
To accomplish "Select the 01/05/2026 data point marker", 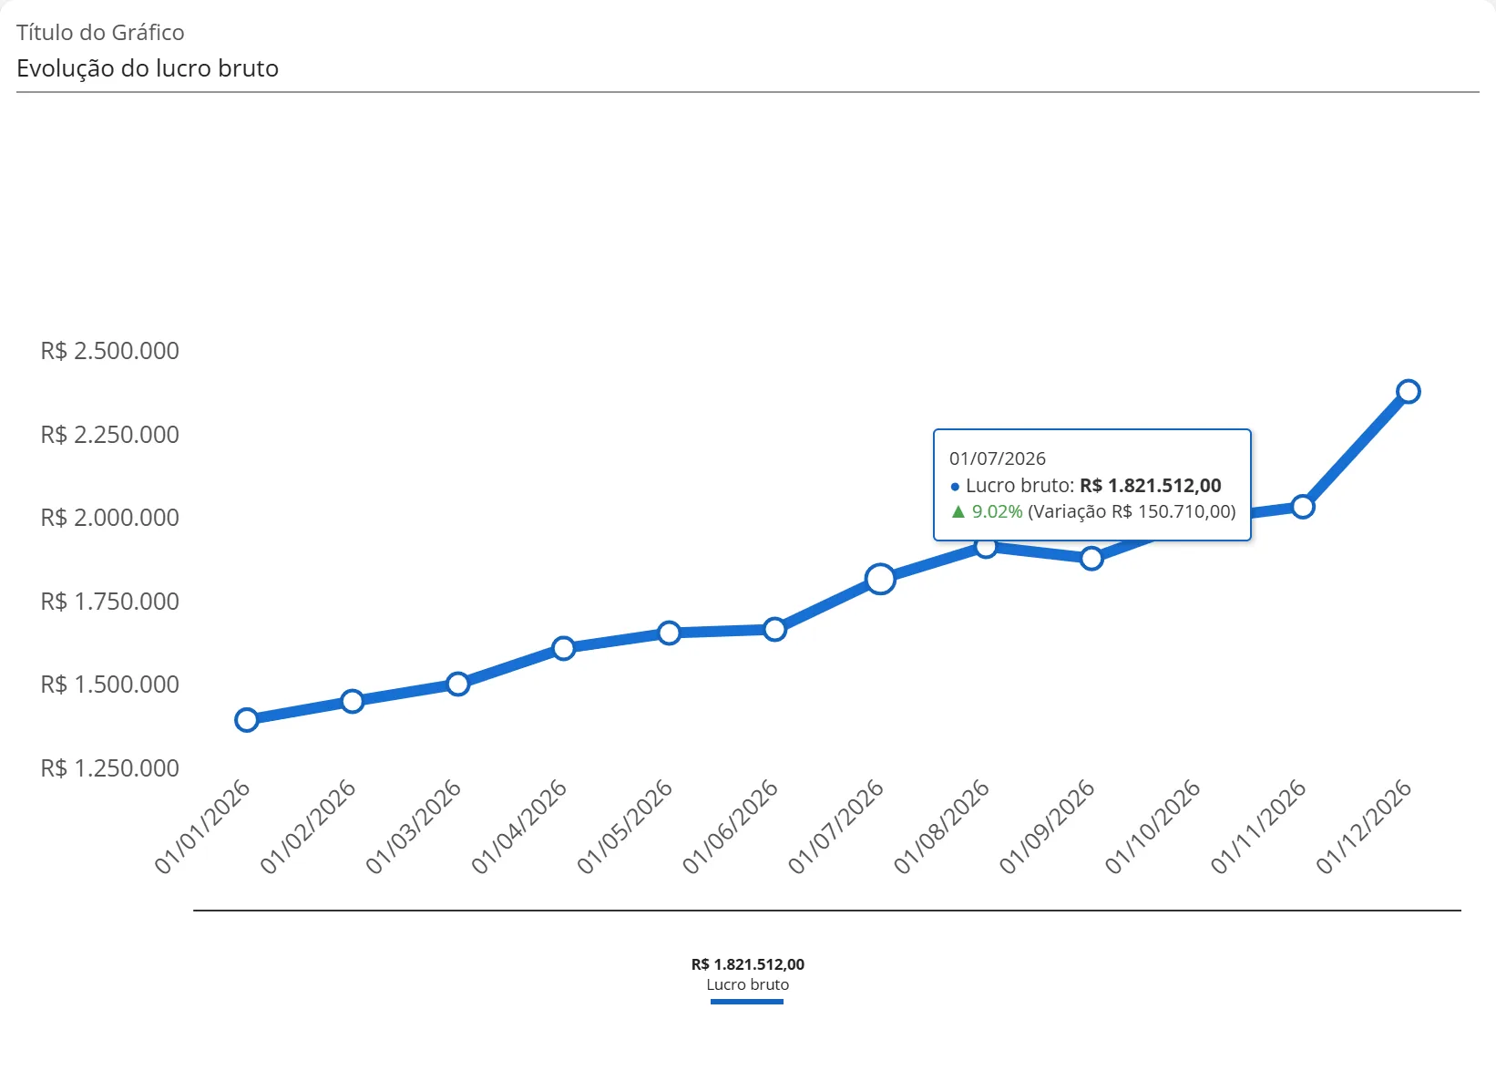I will coord(670,633).
